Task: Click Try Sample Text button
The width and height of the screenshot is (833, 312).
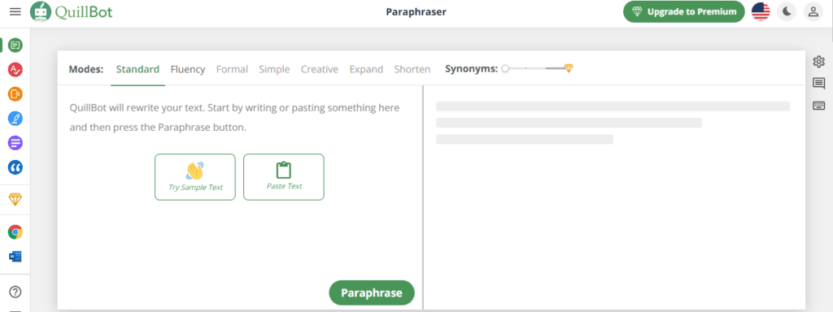Action: [x=195, y=177]
